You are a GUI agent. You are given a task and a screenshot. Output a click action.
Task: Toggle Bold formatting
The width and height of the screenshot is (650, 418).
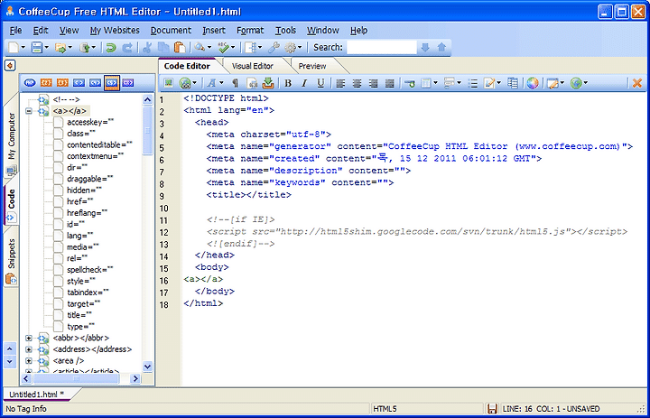pos(288,83)
